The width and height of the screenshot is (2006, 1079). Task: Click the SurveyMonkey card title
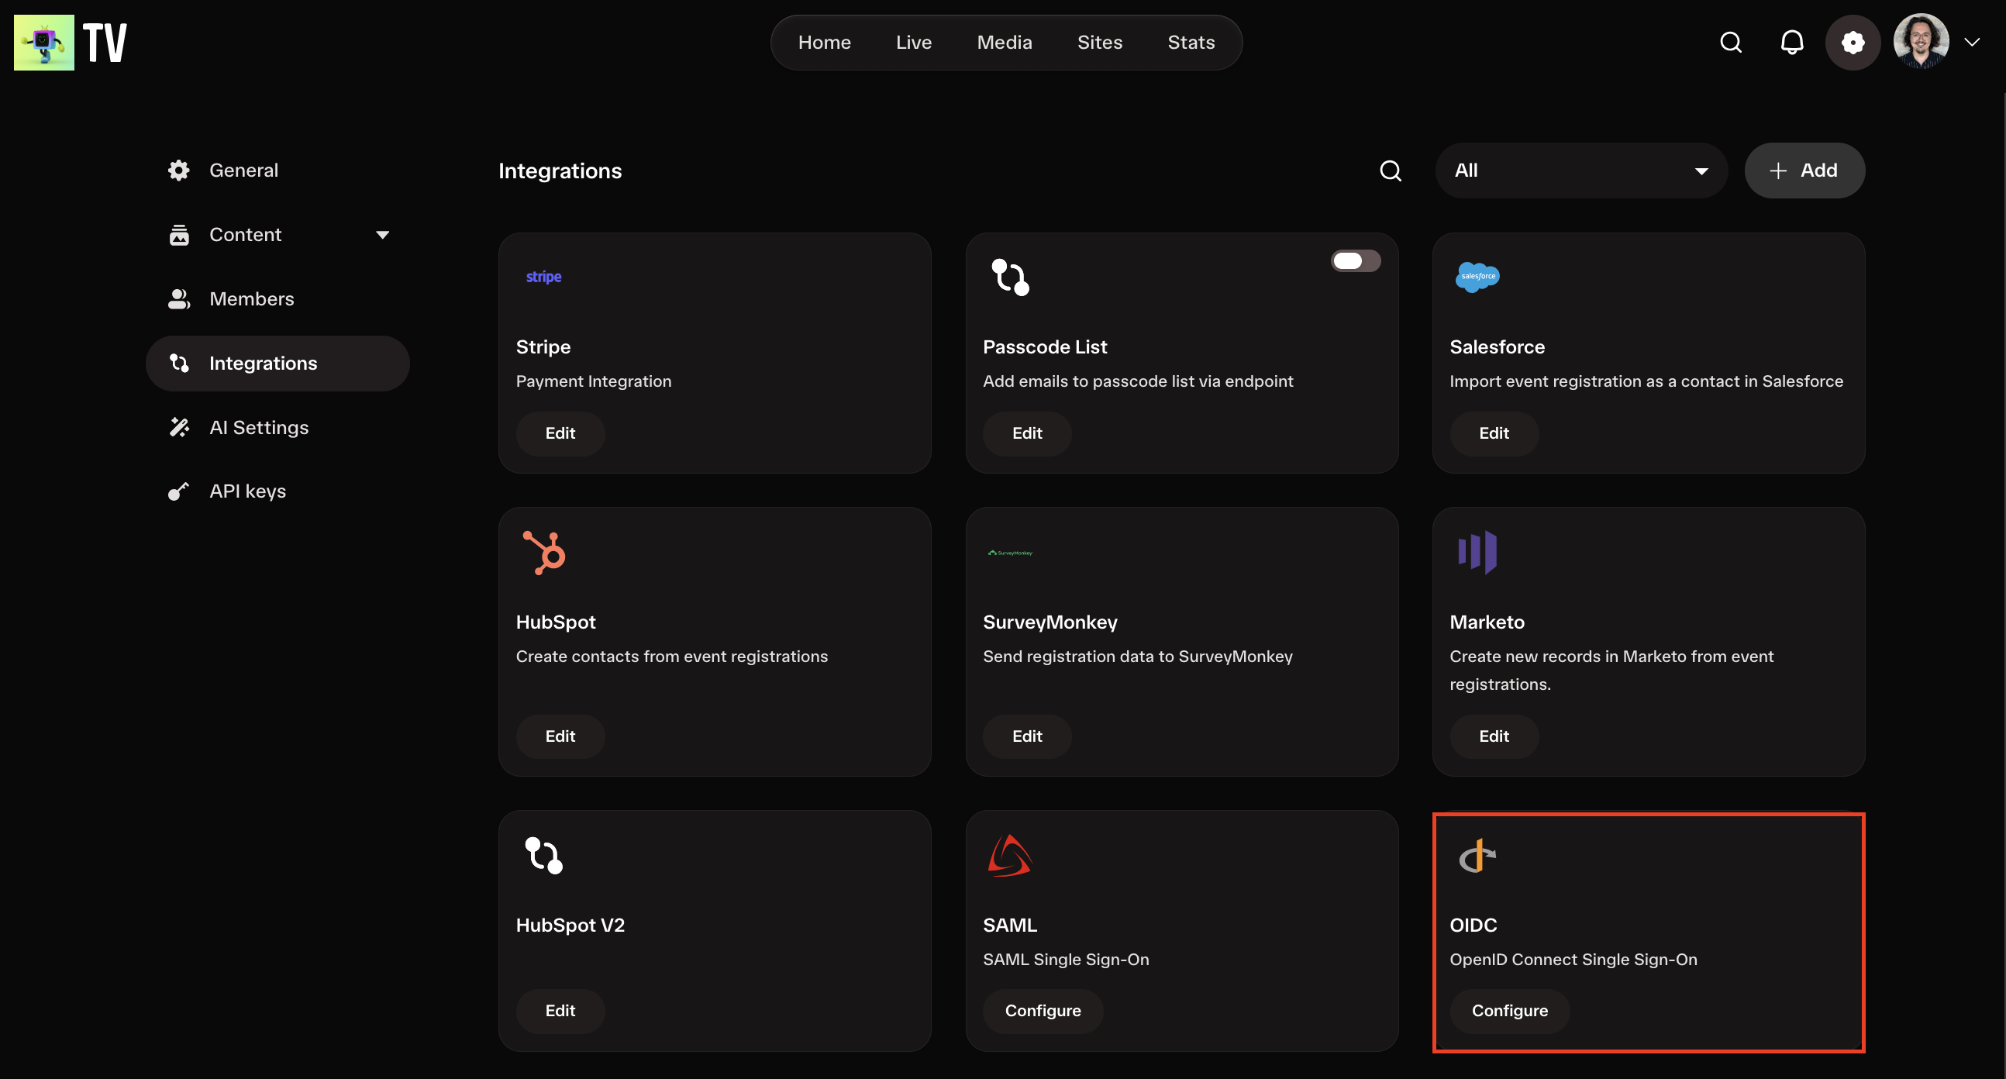(x=1050, y=622)
